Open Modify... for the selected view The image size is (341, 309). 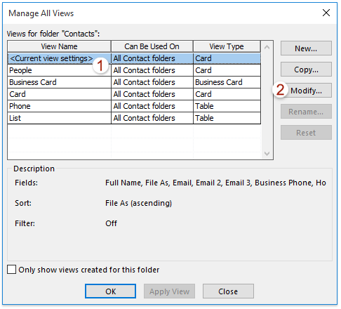(x=306, y=91)
